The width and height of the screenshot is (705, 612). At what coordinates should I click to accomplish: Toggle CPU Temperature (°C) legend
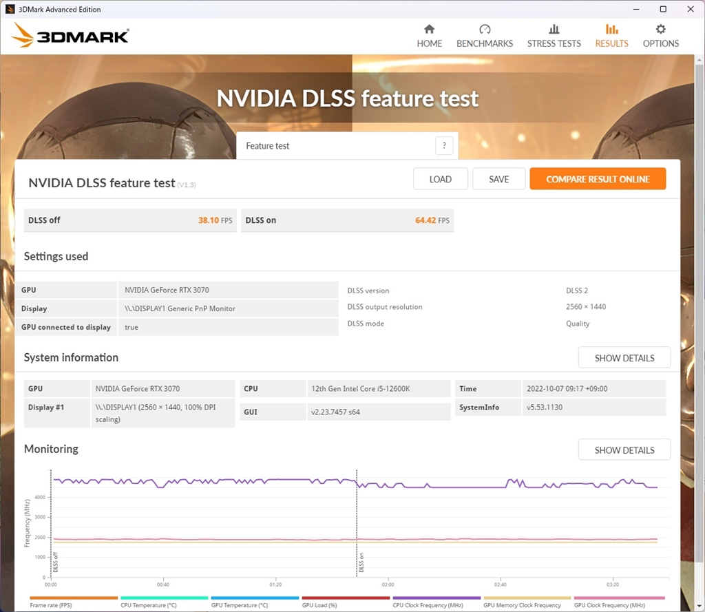(164, 602)
